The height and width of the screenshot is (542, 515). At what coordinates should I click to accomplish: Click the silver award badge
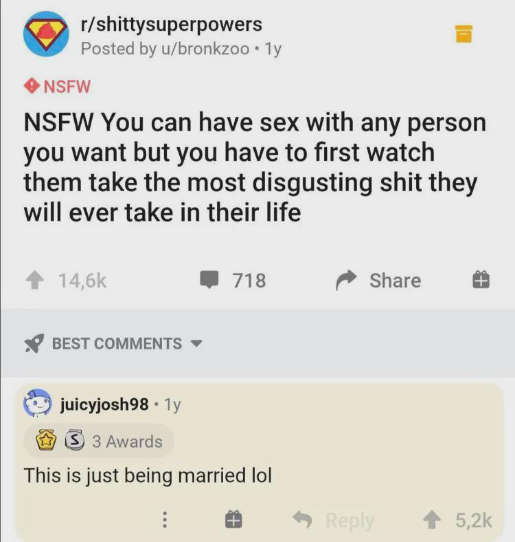74,440
